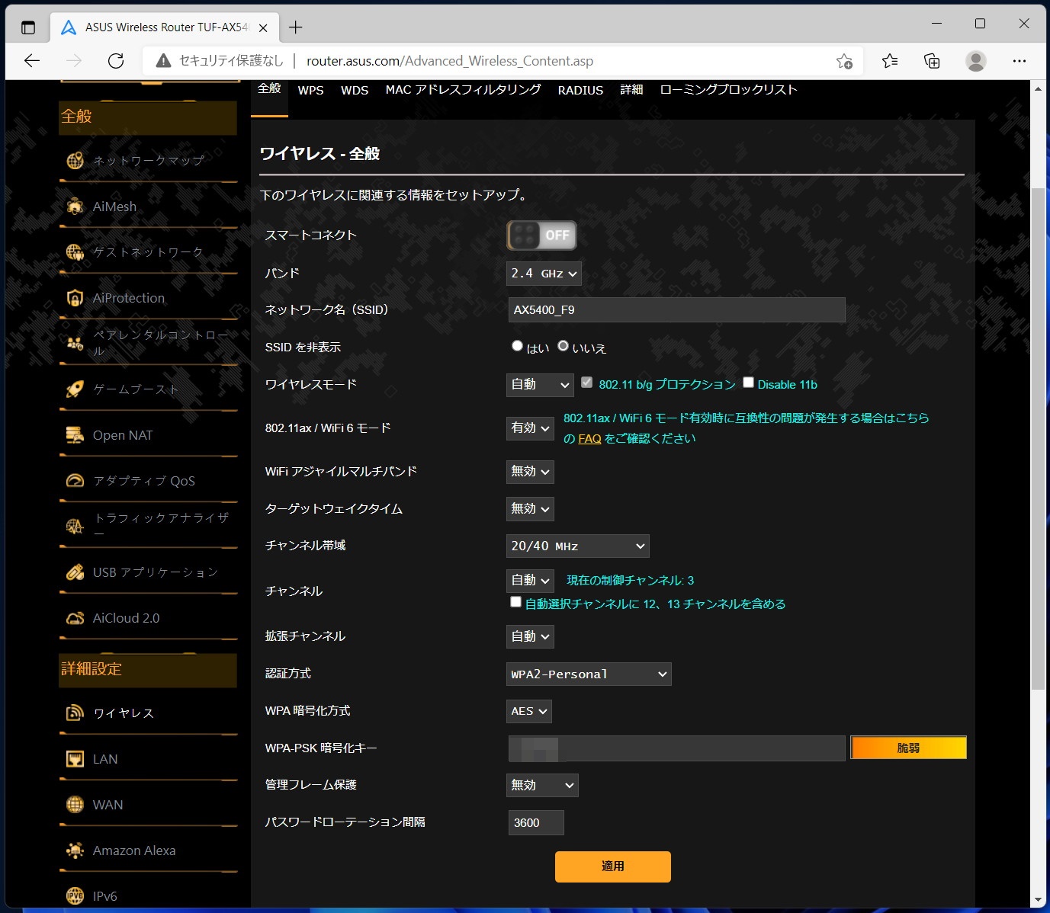Click the Wireless (ワイヤレス) sidebar icon

[x=75, y=713]
